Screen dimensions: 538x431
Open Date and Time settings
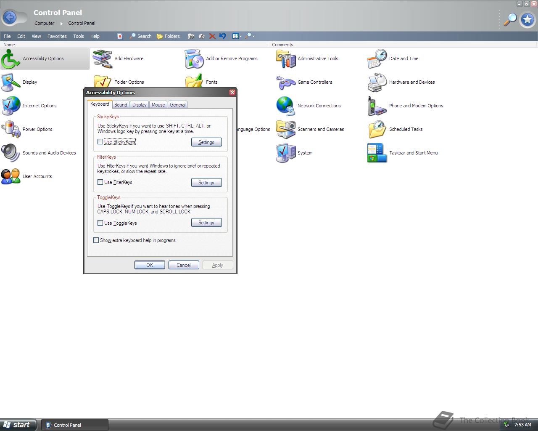[x=393, y=59]
